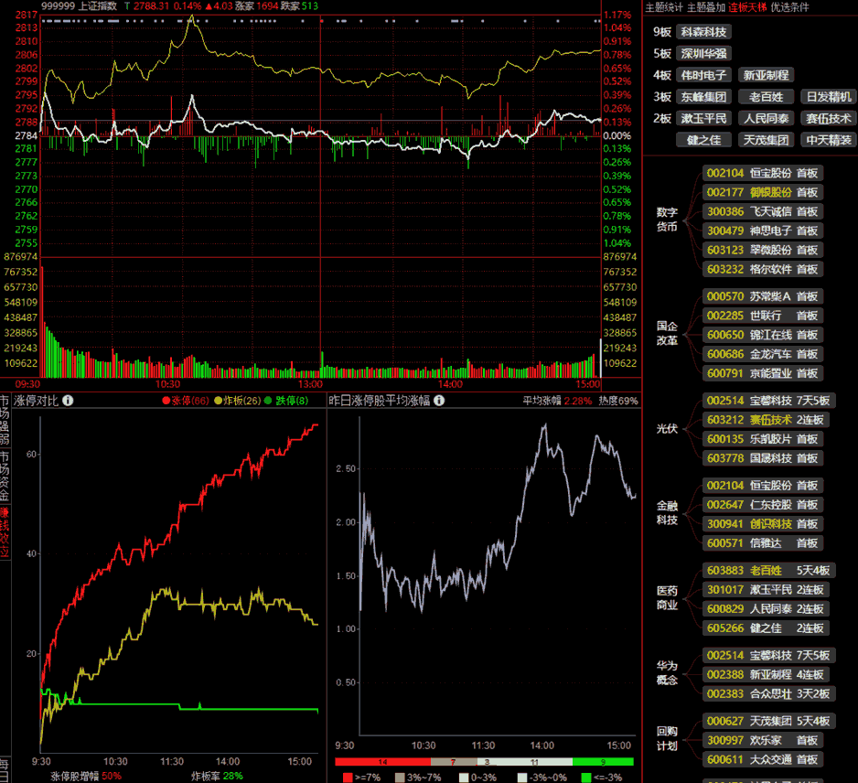Screen dimensions: 858x783
Task: Toggle the yellow 炸板(26) legend entry
Action: [x=238, y=401]
